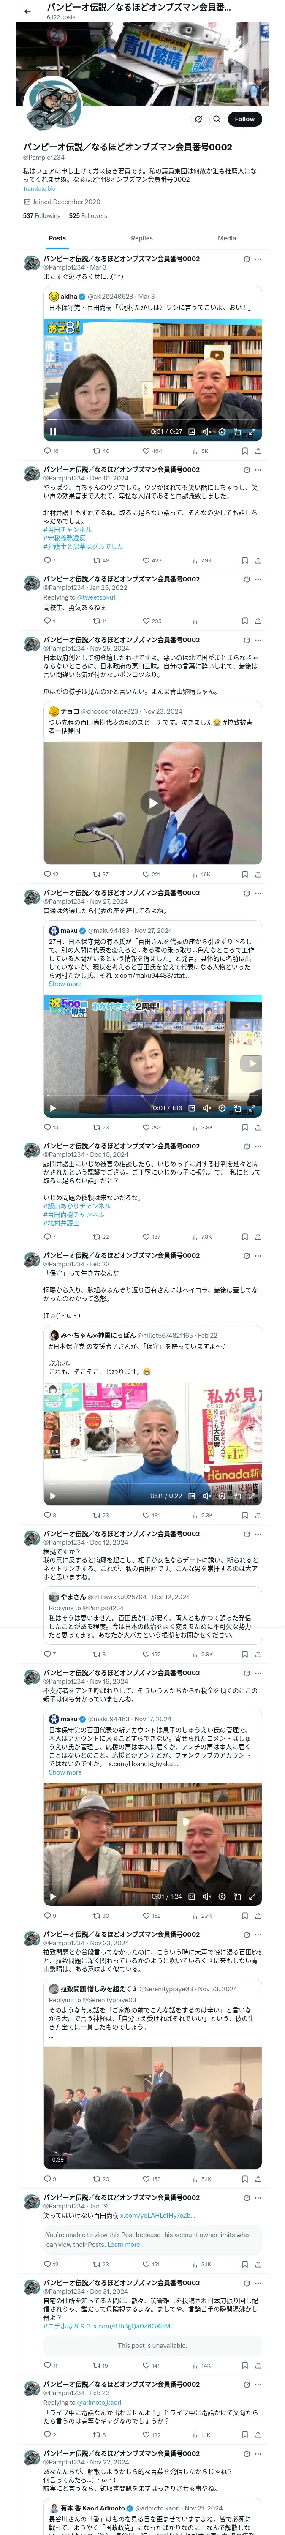The width and height of the screenshot is (285, 2535).
Task: Bookmark the Mar 3 post
Action: 245,451
